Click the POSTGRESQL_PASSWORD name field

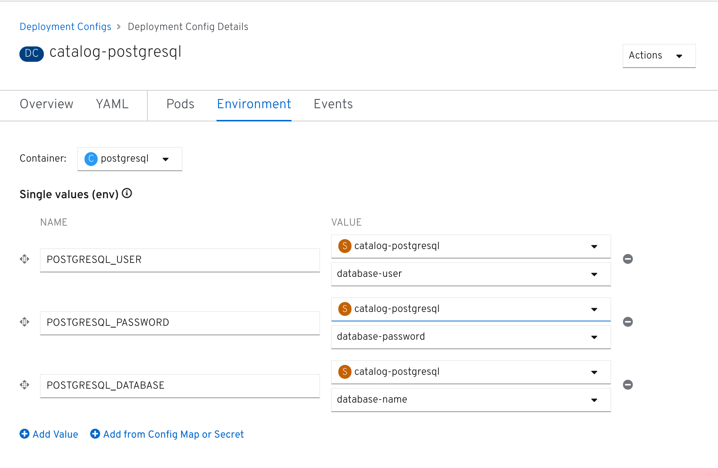point(180,323)
